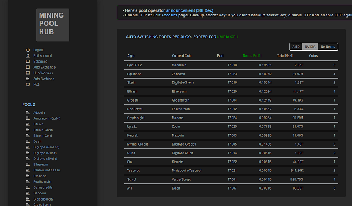The image size is (352, 206).
Task: Click the Edit Account person icon
Action: [x=28, y=55]
